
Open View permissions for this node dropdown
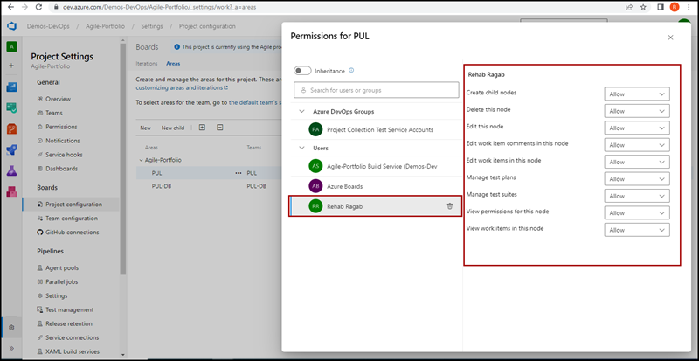click(637, 213)
